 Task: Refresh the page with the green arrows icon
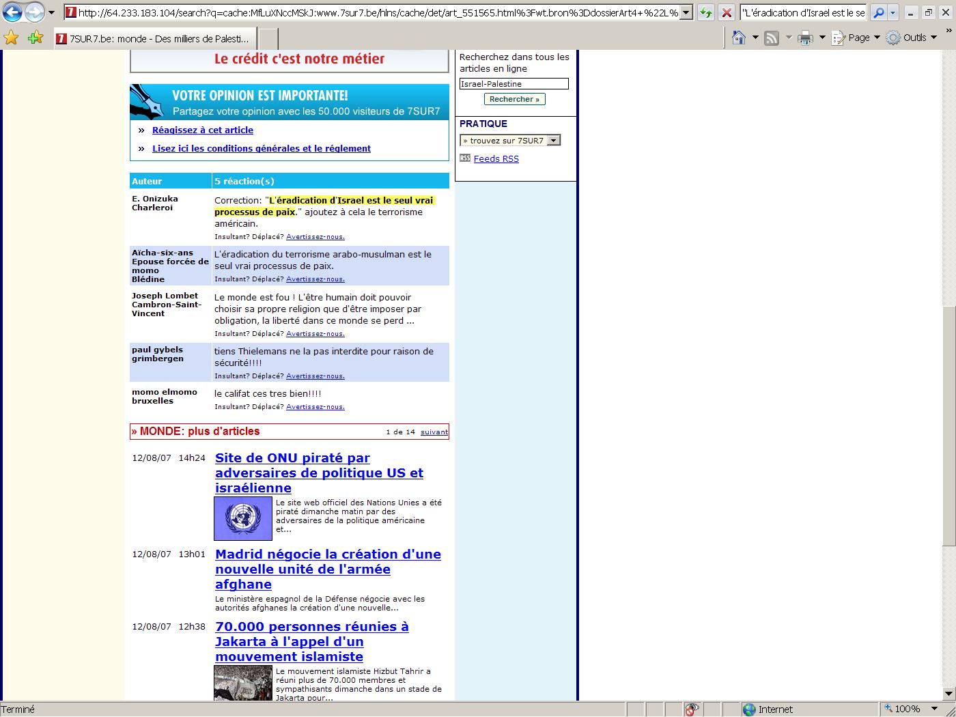click(x=705, y=12)
